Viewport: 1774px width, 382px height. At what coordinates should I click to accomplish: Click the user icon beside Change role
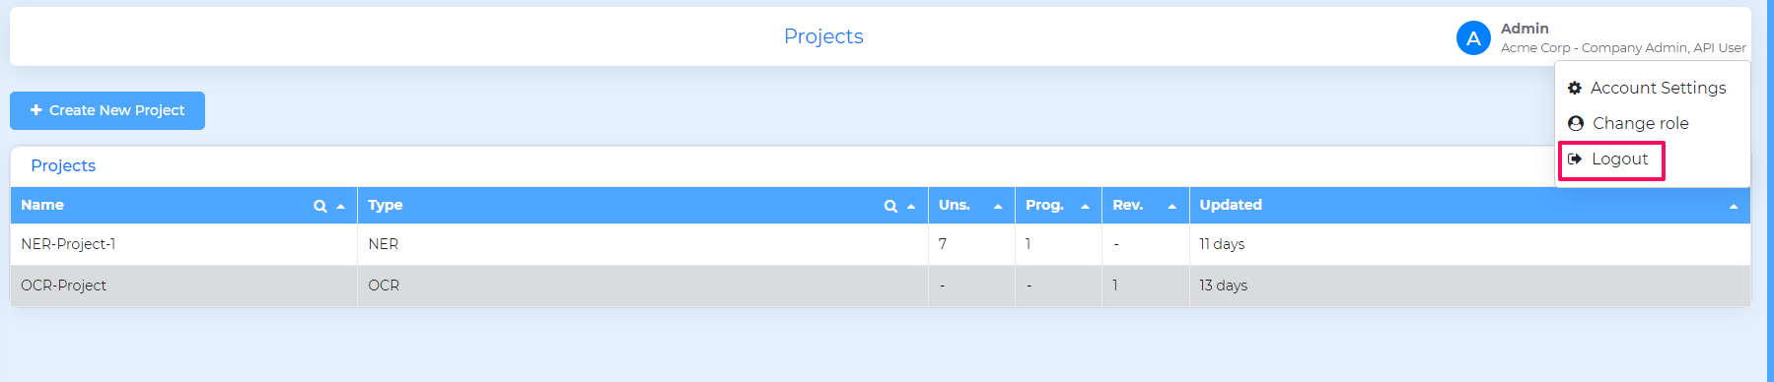[x=1576, y=123]
